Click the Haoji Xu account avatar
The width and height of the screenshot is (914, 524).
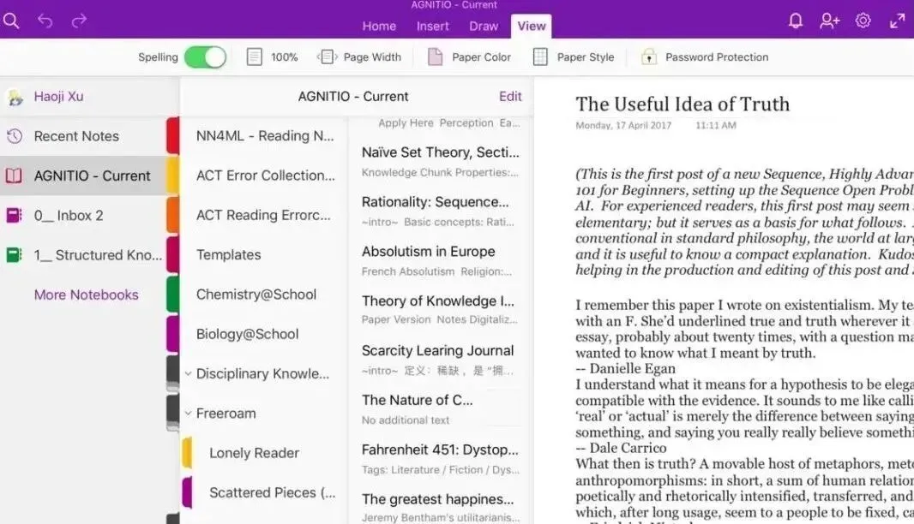15,98
